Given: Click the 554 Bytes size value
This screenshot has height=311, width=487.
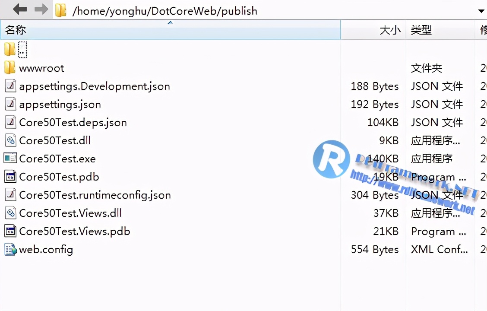Looking at the screenshot, I should (x=375, y=250).
